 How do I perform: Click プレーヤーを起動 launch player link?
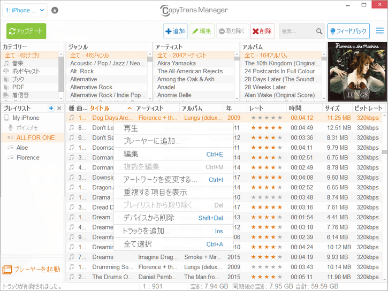click(32, 269)
